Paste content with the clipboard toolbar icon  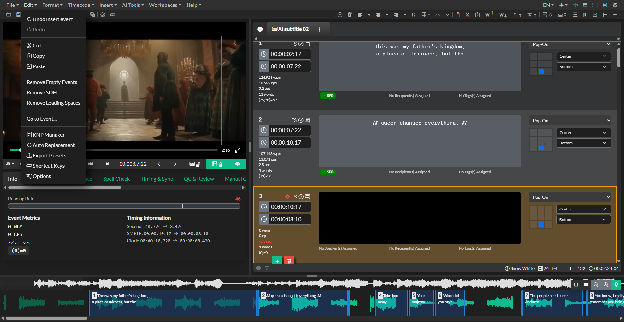click(477, 15)
